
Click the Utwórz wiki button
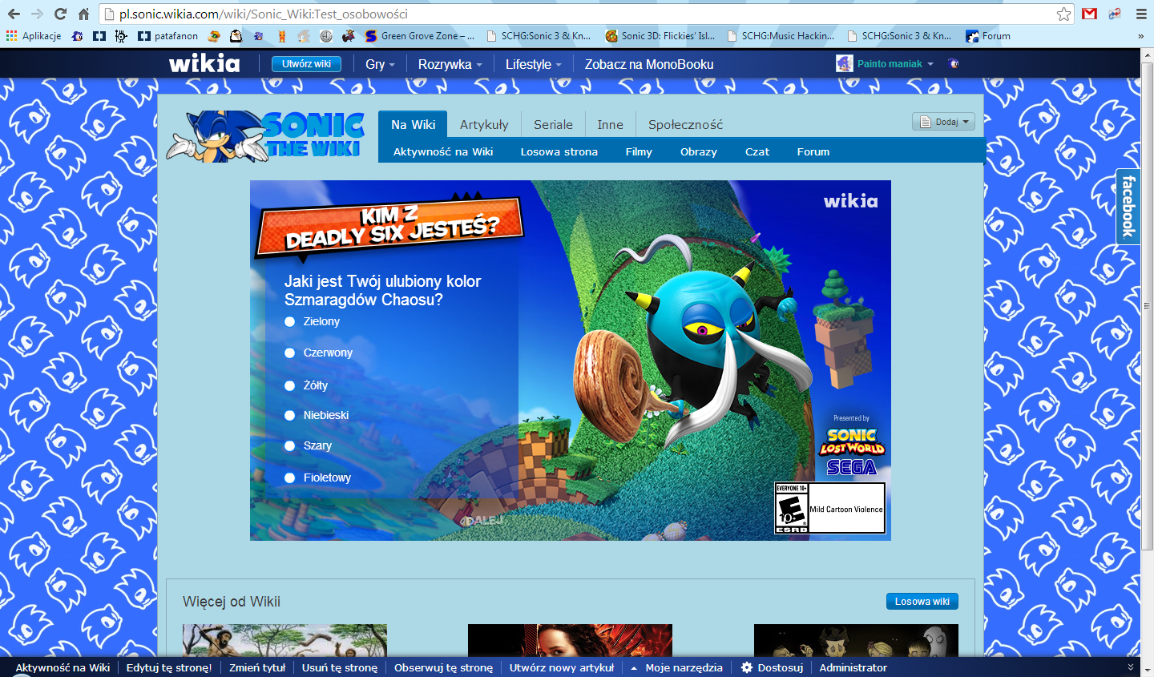pyautogui.click(x=306, y=64)
